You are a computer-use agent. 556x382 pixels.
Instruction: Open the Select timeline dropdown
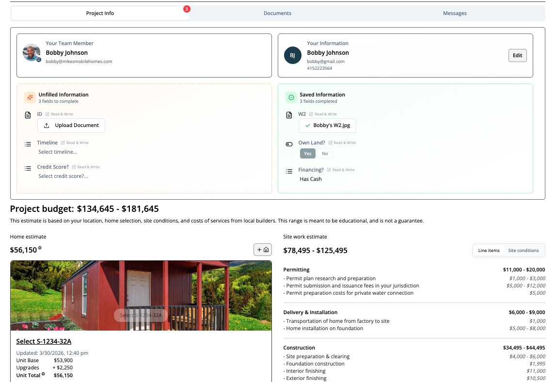pyautogui.click(x=58, y=152)
